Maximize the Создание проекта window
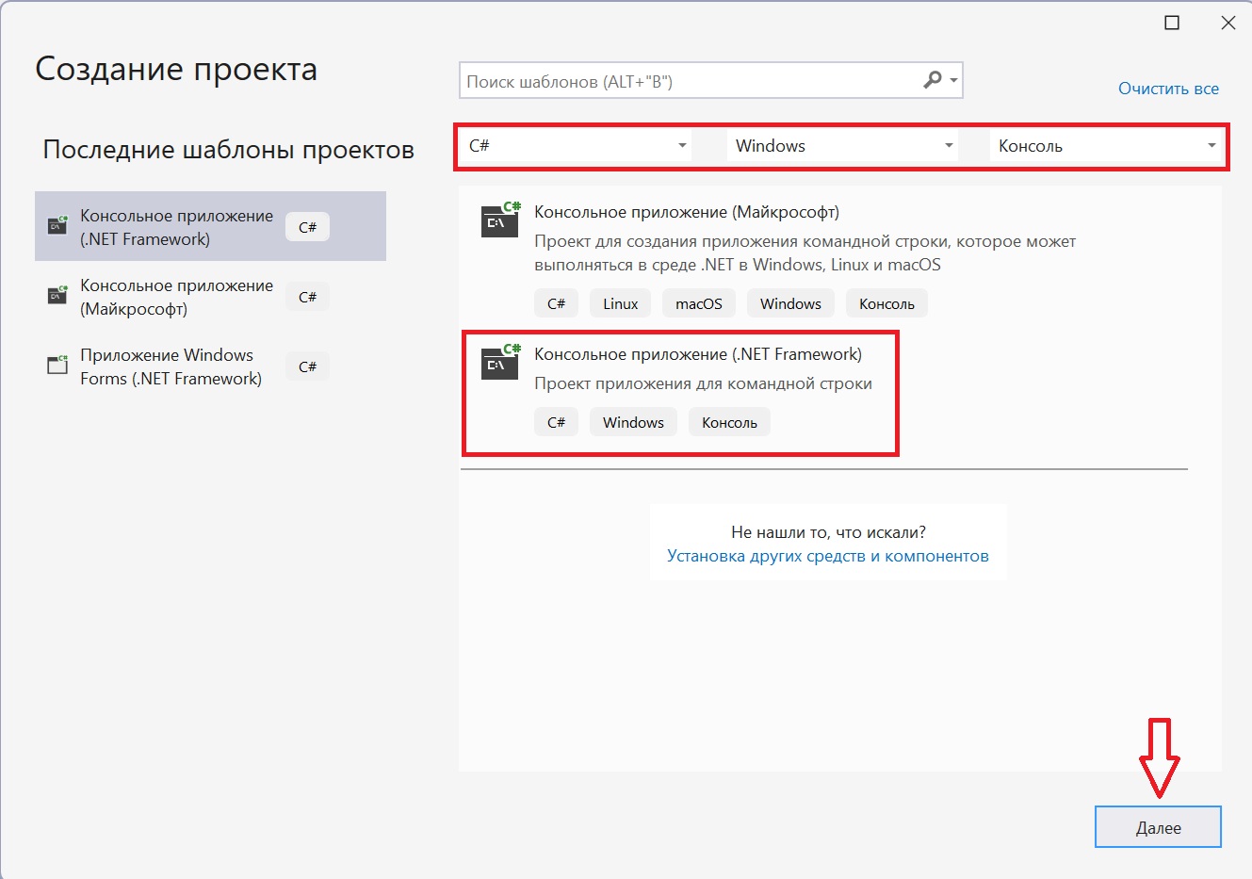Image resolution: width=1252 pixels, height=879 pixels. (x=1172, y=23)
